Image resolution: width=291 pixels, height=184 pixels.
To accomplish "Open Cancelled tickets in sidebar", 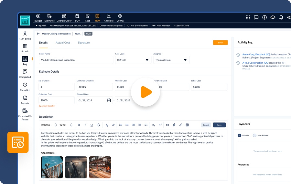I will point(25,87).
